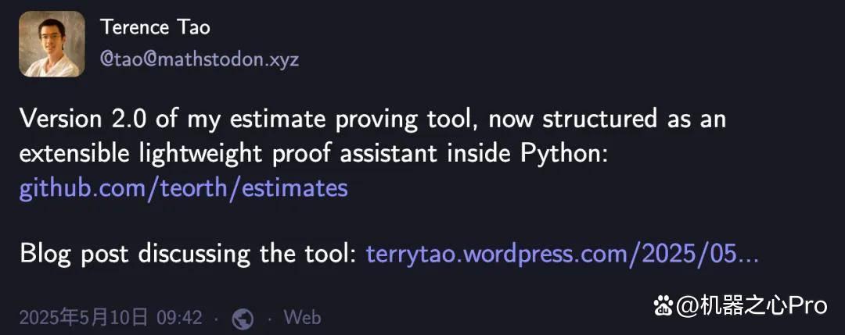Click the Baidu paw watermark icon
Viewport: 845px width, 335px height.
[663, 307]
